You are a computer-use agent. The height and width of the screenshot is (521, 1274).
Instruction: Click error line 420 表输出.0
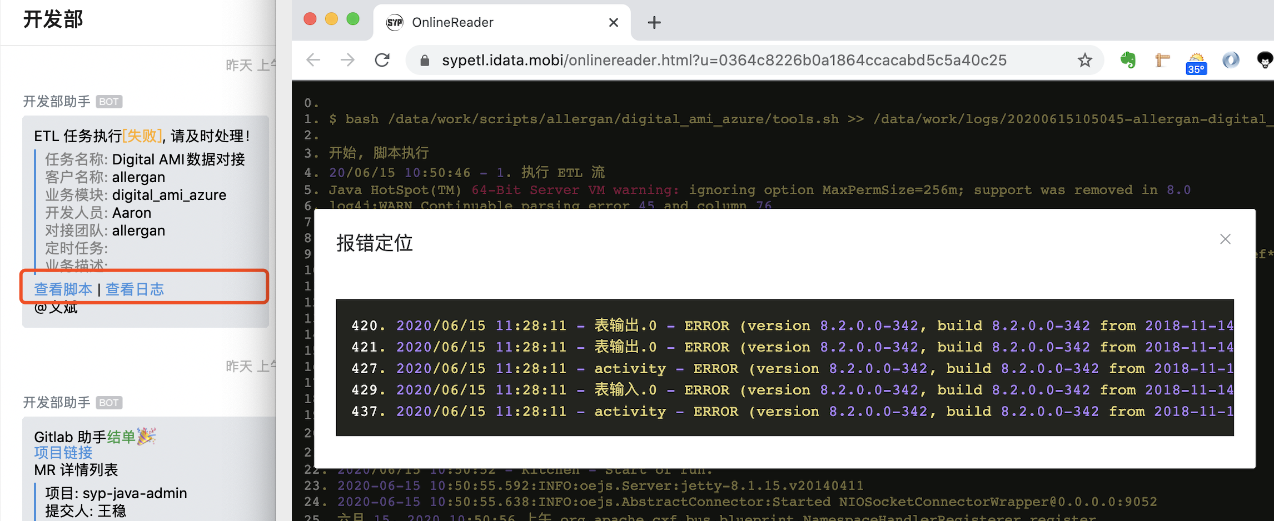pos(792,325)
